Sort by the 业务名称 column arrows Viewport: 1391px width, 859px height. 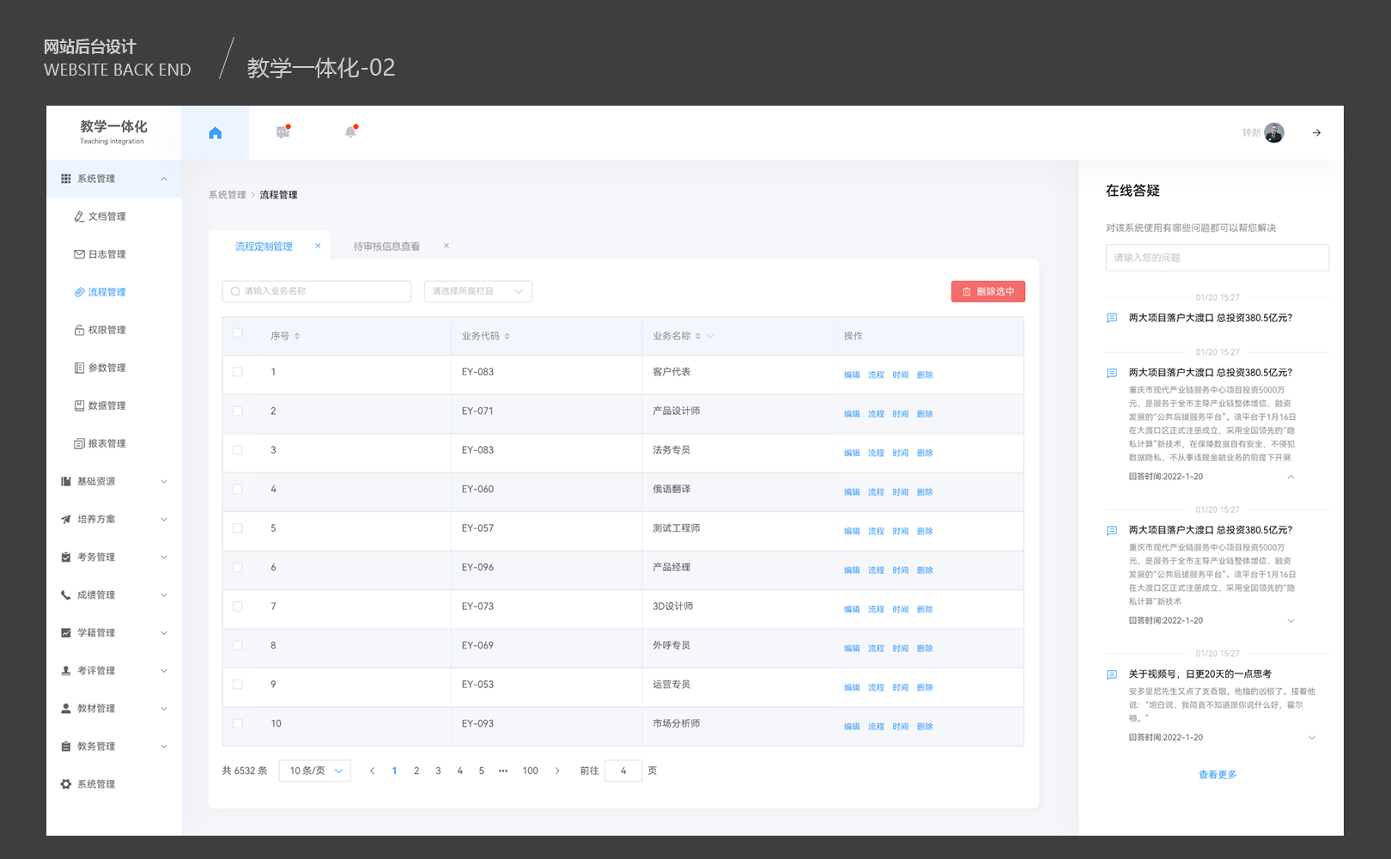click(698, 336)
